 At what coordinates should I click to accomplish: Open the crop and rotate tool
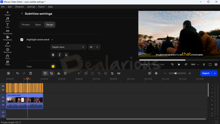[99, 73]
